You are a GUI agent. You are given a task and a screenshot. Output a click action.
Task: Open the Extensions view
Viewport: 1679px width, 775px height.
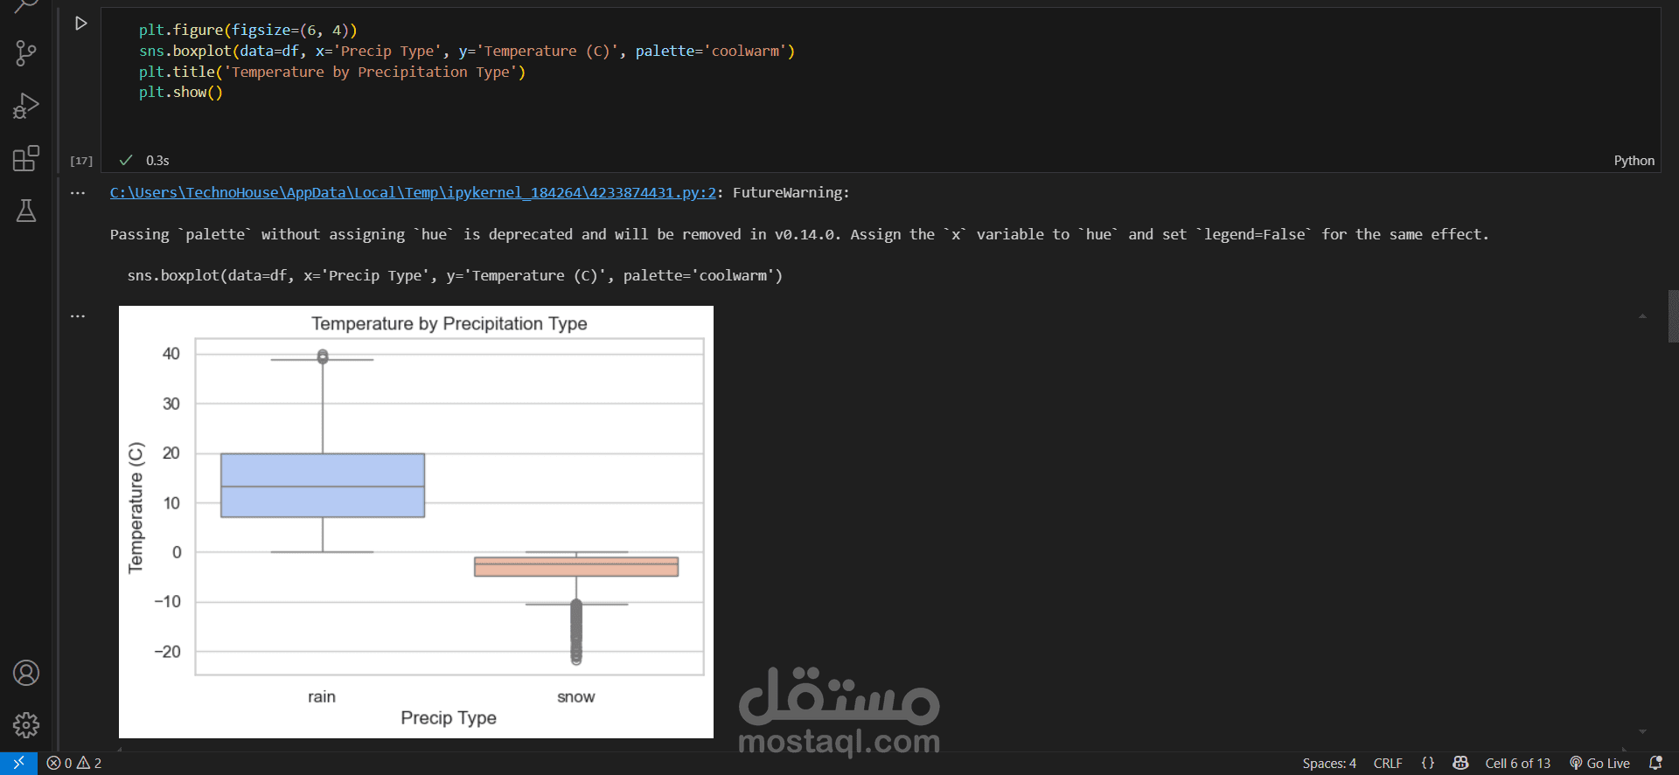(26, 158)
